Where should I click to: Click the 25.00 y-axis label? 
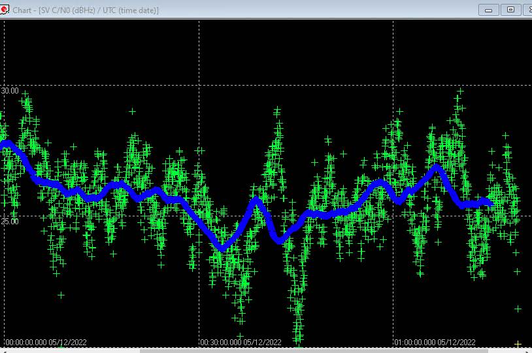10,221
